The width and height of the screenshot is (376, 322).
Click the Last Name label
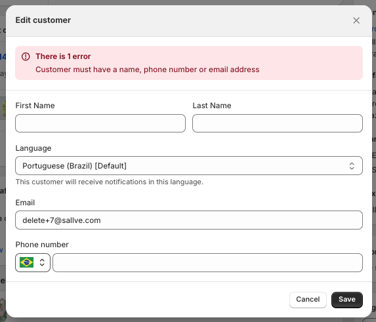(212, 106)
